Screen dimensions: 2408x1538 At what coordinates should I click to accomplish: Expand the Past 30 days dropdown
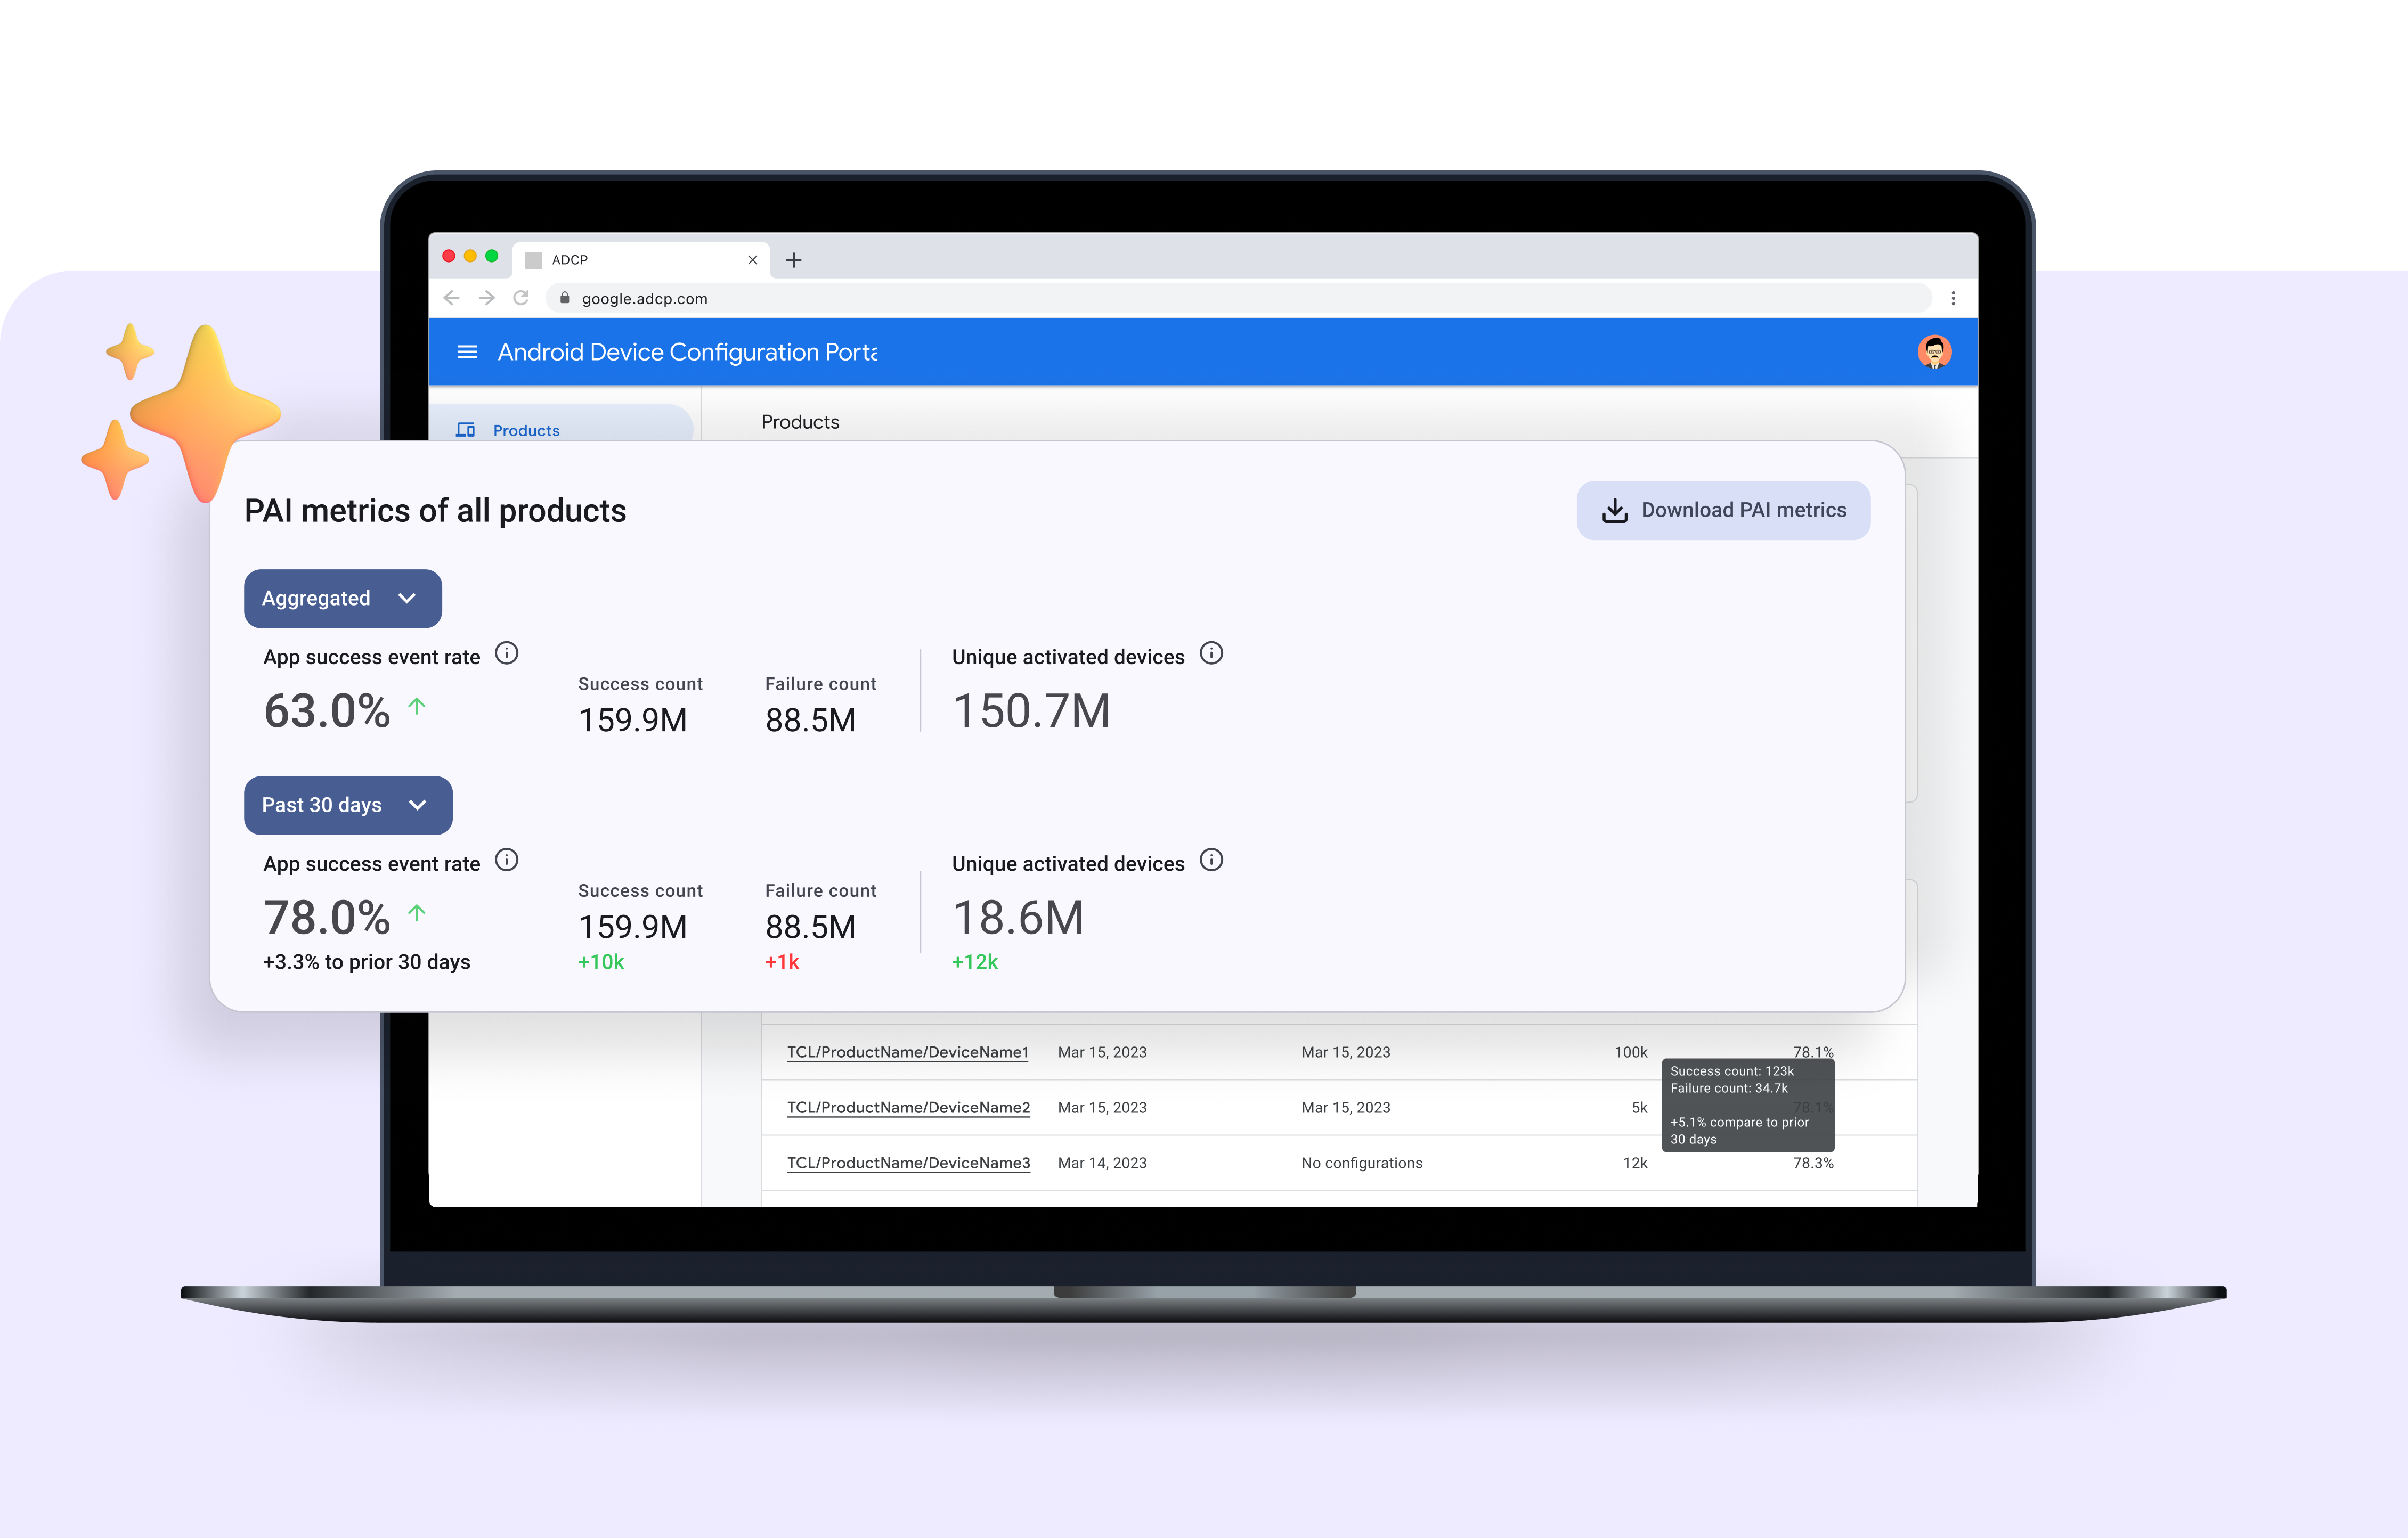(x=347, y=805)
